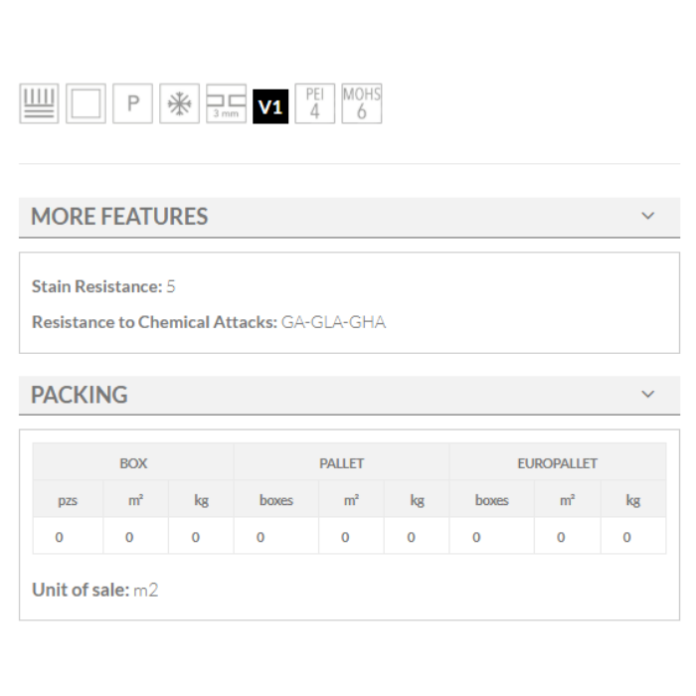Click the empty square tile icon
696x696 pixels.
pos(86,104)
